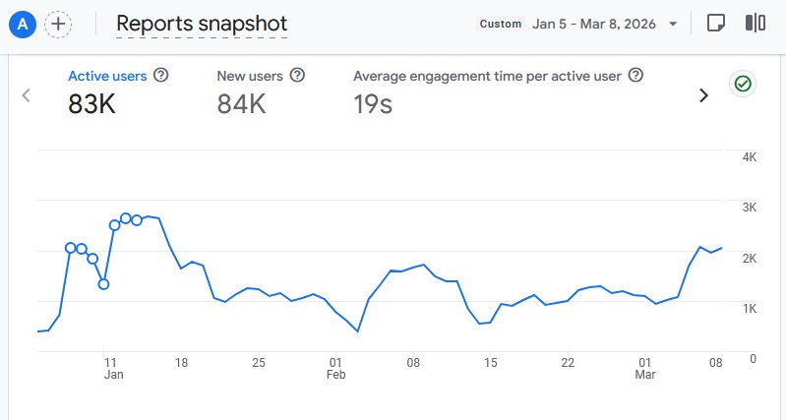Switch to the New users metric tab
The height and width of the screenshot is (420, 786).
pyautogui.click(x=250, y=75)
